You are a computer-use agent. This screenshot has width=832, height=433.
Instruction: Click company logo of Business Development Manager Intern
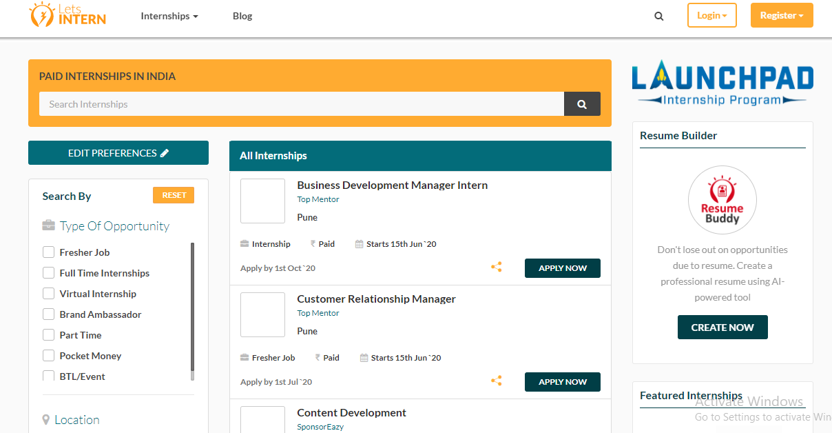pos(262,201)
